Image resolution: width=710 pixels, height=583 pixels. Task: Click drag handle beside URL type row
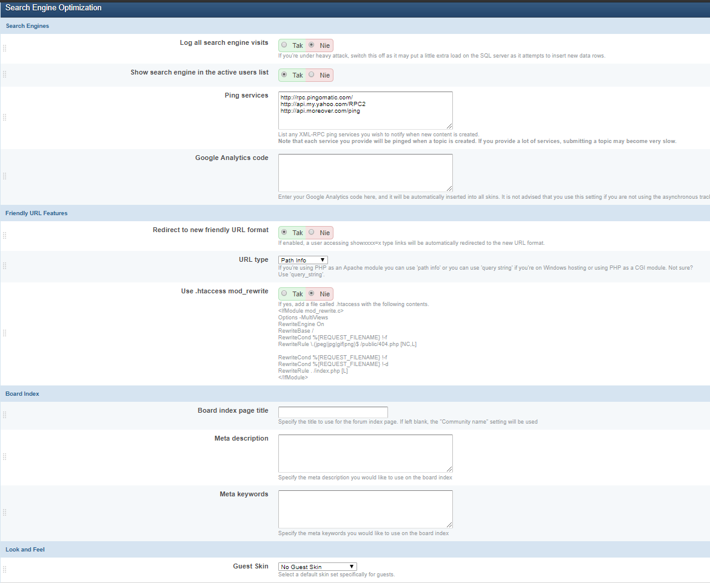click(x=5, y=266)
